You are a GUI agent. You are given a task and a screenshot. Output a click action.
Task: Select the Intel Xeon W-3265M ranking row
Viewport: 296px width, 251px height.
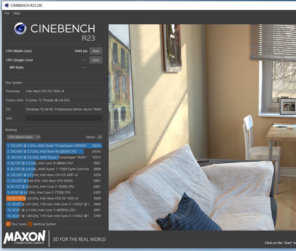[x=54, y=151]
